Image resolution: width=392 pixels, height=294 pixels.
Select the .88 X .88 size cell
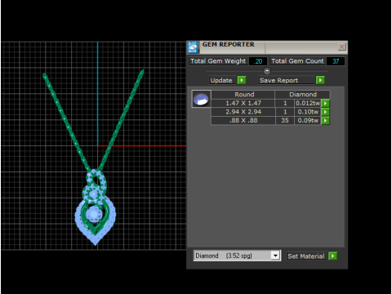pyautogui.click(x=243, y=121)
